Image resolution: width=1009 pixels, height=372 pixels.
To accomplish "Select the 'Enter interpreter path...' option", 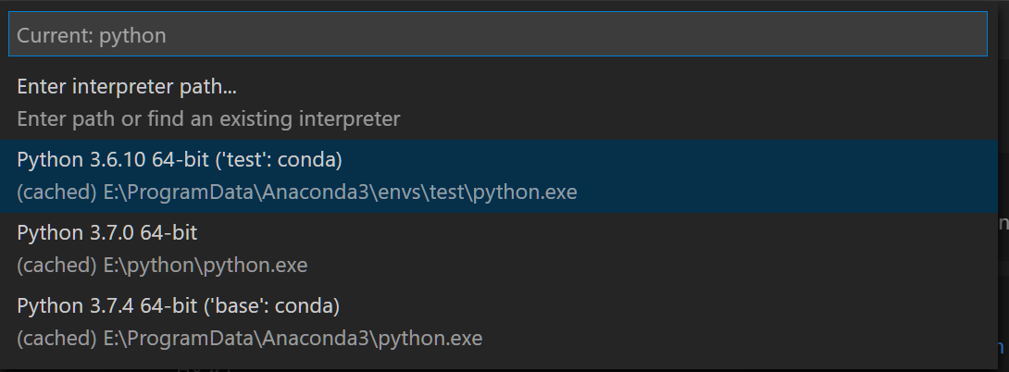I will click(127, 87).
